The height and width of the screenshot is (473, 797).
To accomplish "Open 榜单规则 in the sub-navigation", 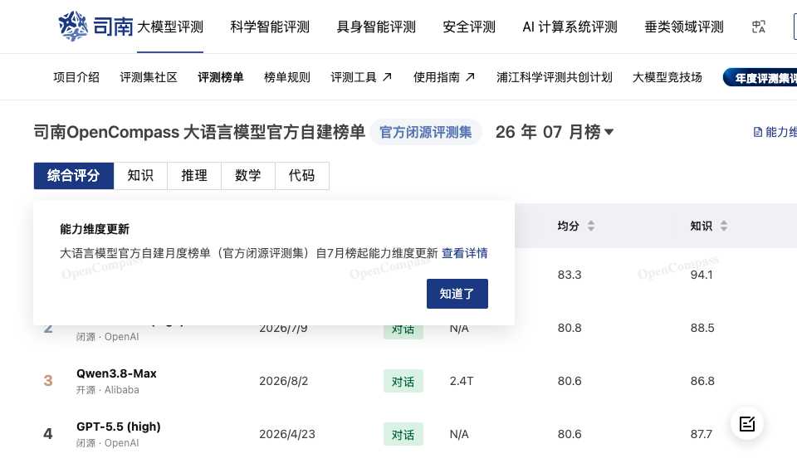I will [287, 77].
